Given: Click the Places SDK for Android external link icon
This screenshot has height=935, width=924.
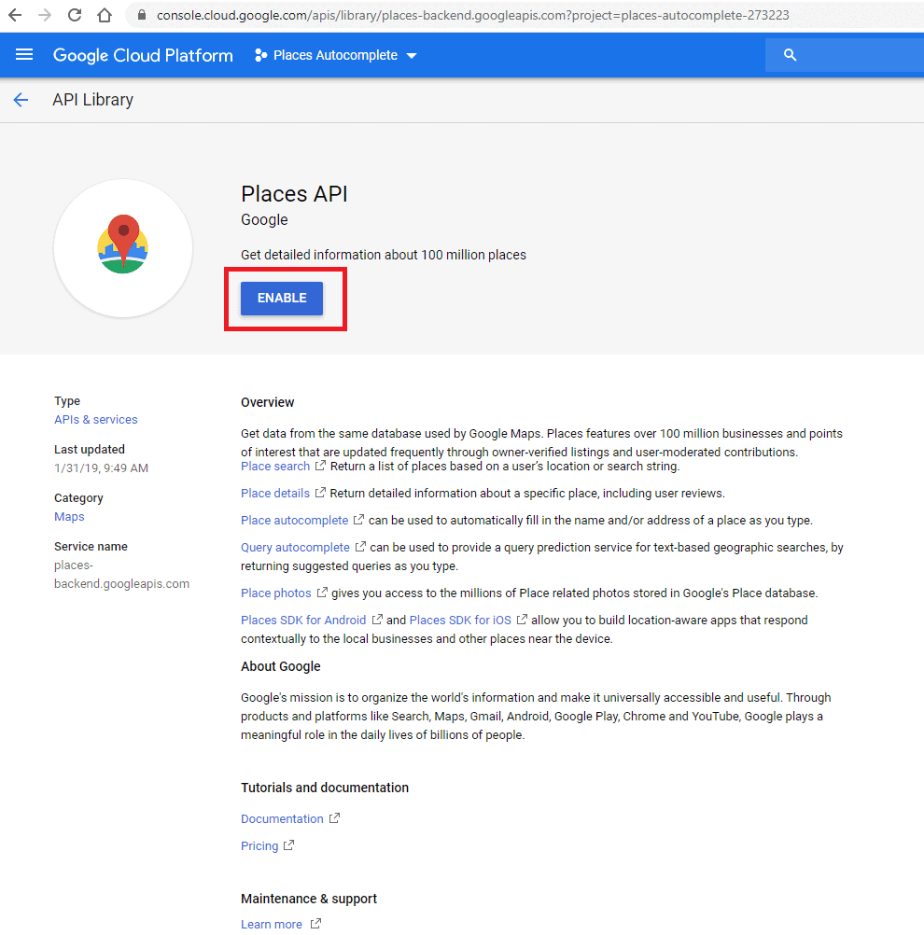Looking at the screenshot, I should point(377,620).
